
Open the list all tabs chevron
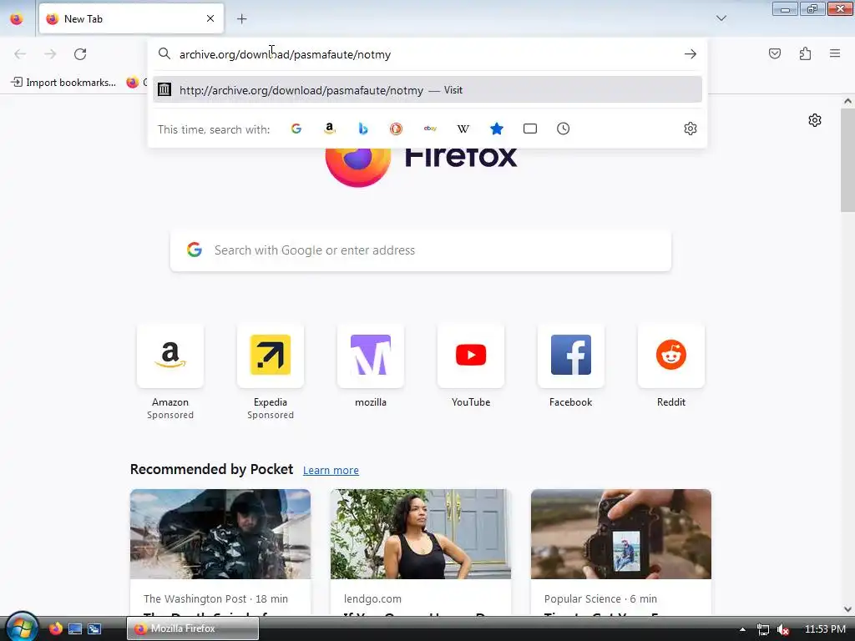click(x=721, y=18)
